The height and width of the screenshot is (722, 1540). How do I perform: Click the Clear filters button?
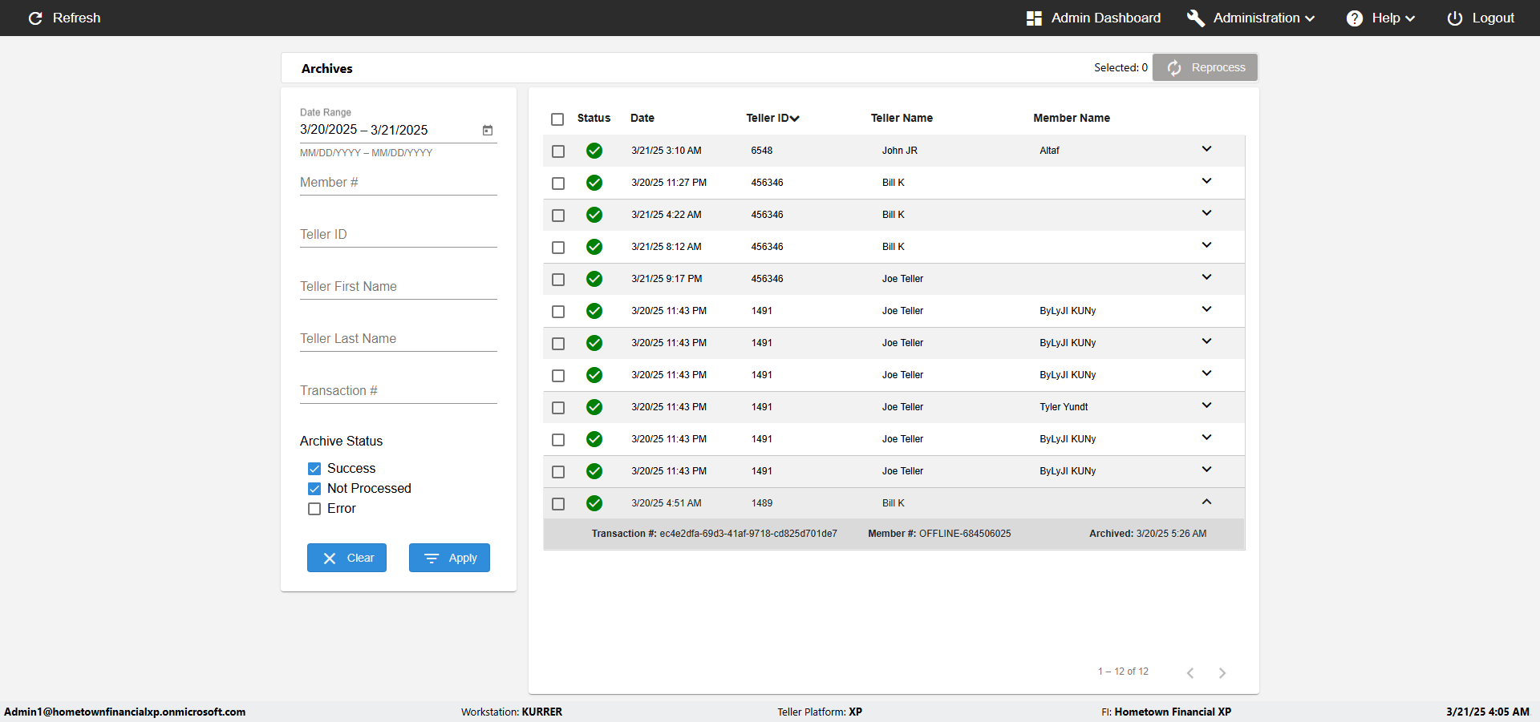[x=346, y=558]
